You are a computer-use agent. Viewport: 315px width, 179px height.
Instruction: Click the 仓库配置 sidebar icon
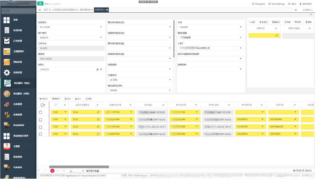click(x=7, y=104)
